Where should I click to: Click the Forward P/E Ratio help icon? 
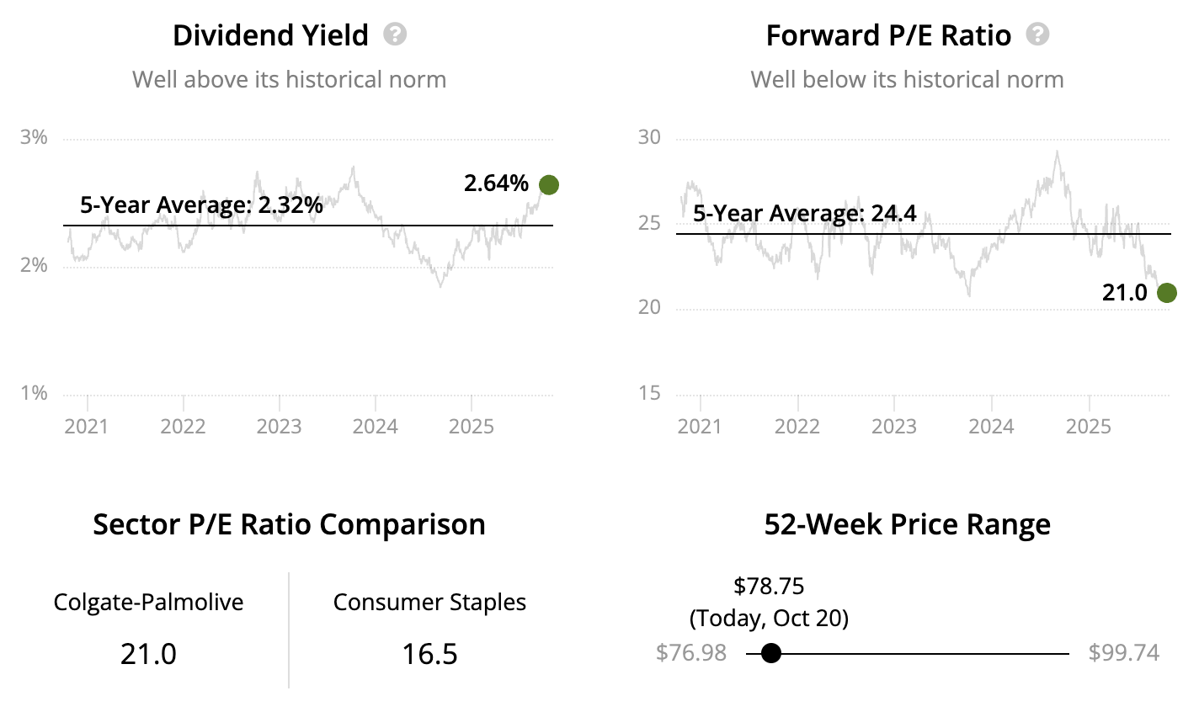(x=1038, y=35)
